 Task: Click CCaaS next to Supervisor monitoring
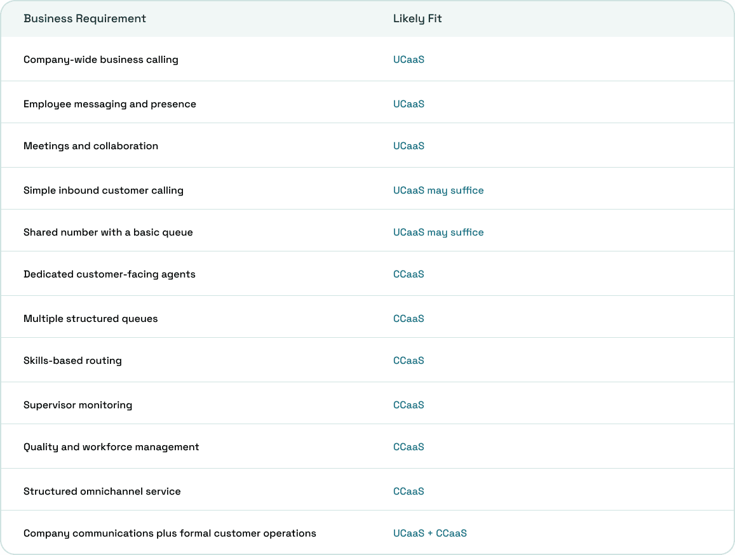pos(408,405)
